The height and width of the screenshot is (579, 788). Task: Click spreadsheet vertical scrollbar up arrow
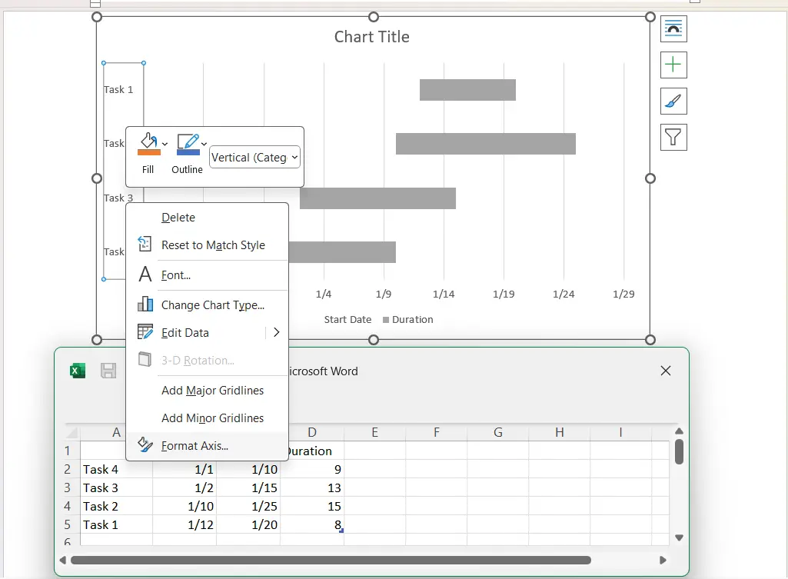(679, 431)
